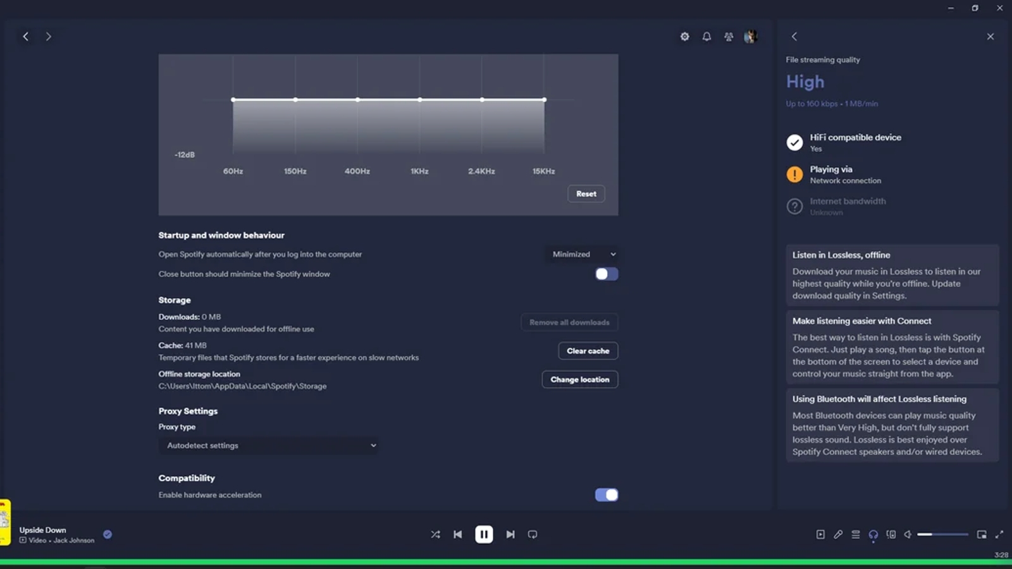
Task: Collapse the streaming quality panel with back chevron
Action: 794,36
